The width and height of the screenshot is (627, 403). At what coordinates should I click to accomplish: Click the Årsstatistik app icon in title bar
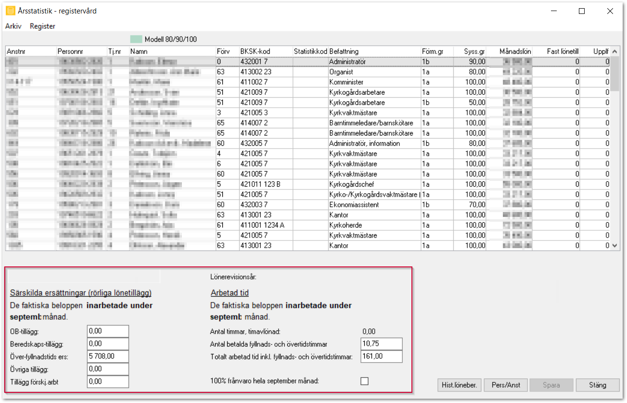(x=10, y=11)
